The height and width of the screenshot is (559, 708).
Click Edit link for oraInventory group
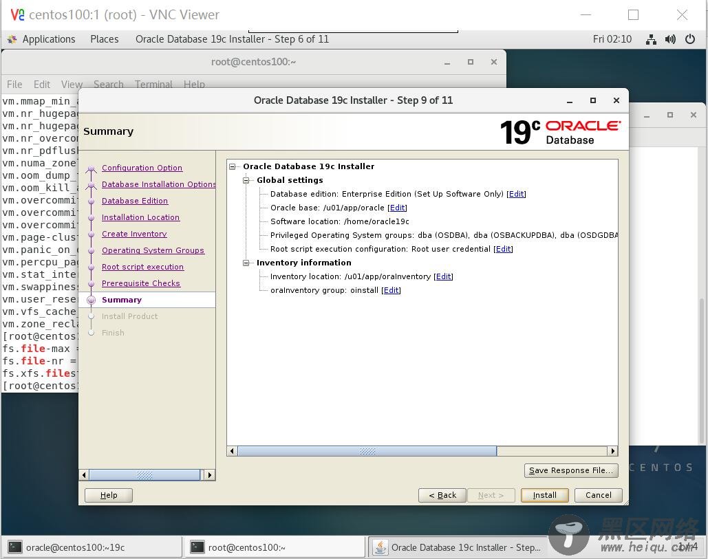click(x=391, y=290)
